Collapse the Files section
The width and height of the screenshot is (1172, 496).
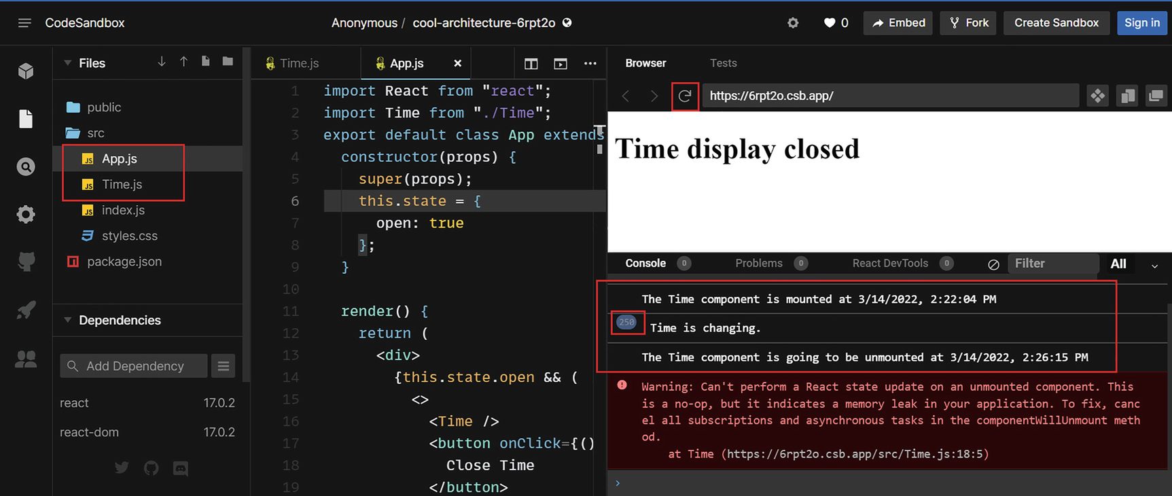(x=68, y=63)
